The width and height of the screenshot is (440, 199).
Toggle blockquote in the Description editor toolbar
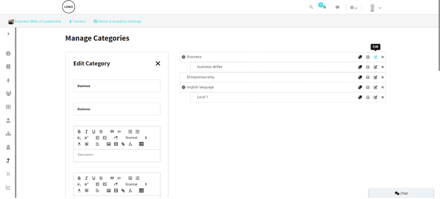112,131
